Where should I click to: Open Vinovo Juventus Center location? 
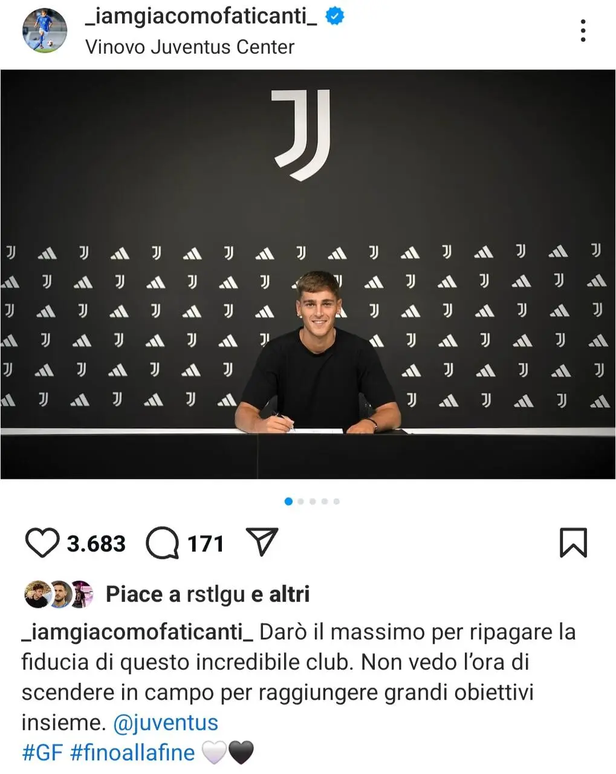coord(190,47)
